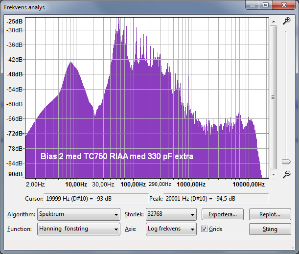Click the vertical scrollbar thumb
Image resolution: width=299 pixels, height=254 pixels.
click(274, 97)
